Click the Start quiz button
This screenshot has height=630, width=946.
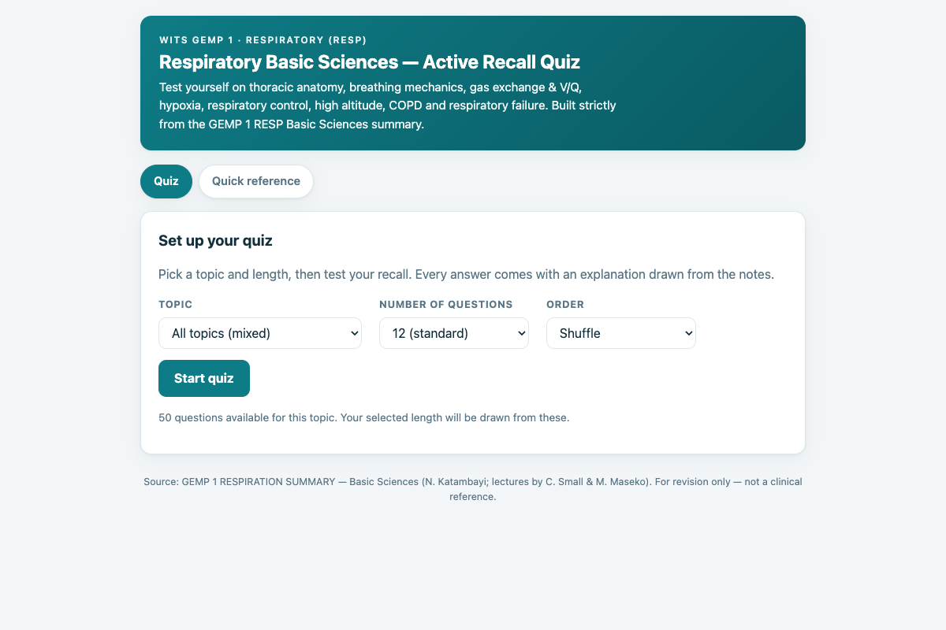(204, 378)
